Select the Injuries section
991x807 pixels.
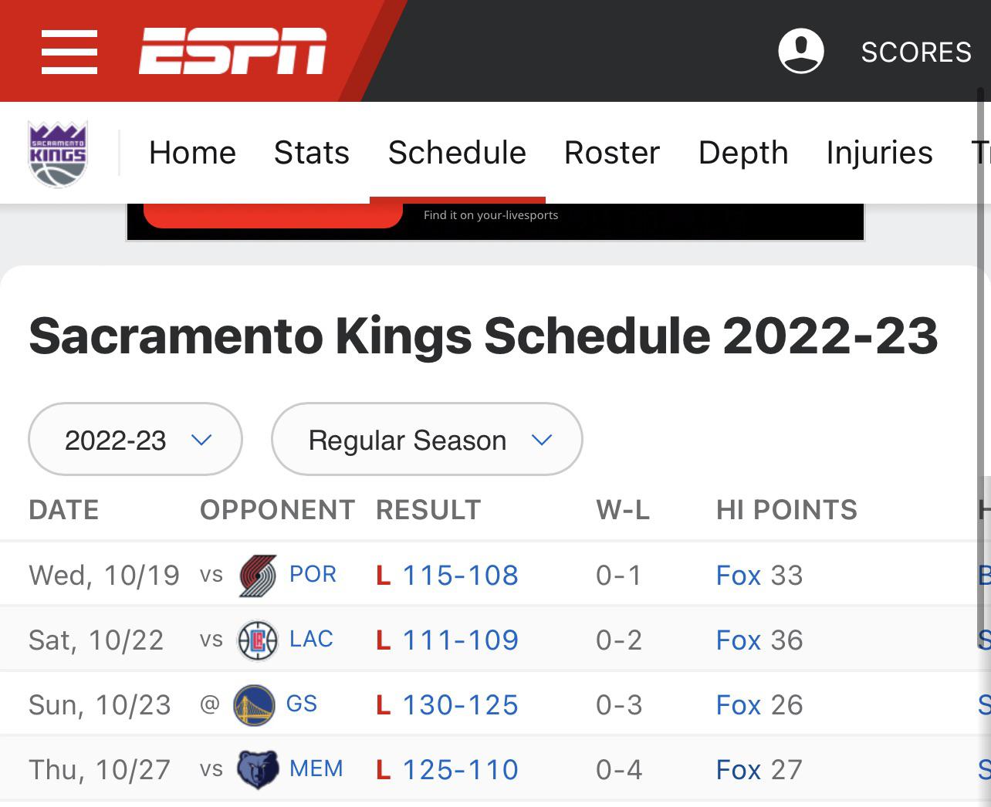pos(879,153)
